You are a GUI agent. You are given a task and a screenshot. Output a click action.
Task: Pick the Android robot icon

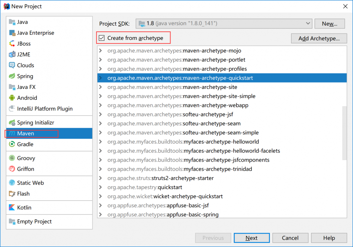tap(12, 98)
